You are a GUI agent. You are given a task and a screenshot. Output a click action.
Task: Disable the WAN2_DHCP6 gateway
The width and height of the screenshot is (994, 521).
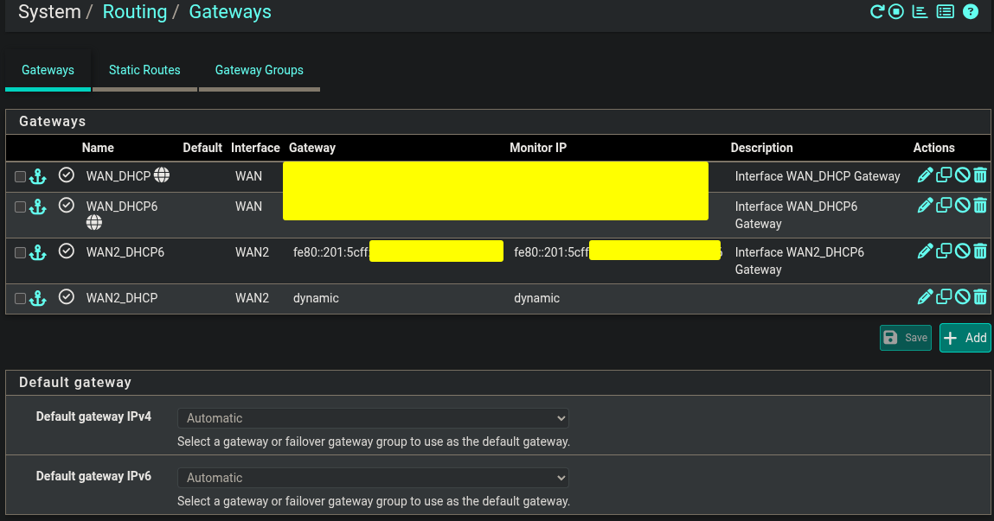point(962,251)
